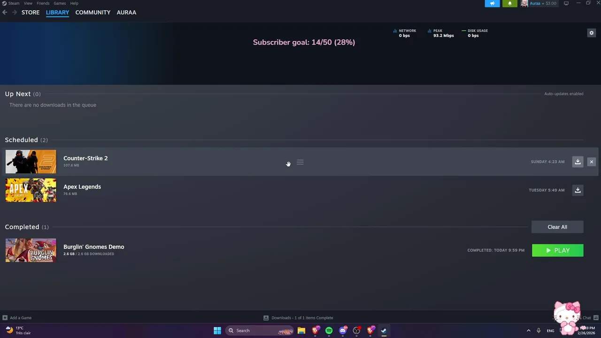
Task: Open Discord from the taskbar
Action: 343,330
